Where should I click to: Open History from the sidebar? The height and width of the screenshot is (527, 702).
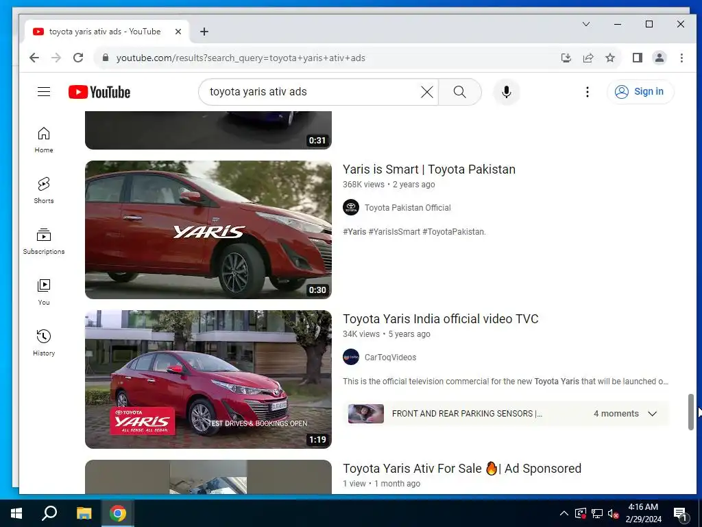click(44, 343)
